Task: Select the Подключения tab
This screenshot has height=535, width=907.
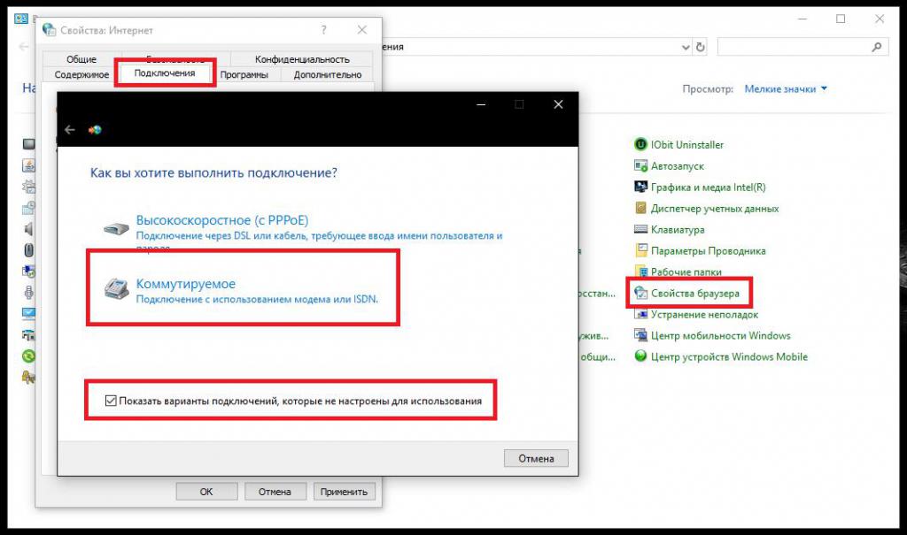Action: (x=165, y=73)
